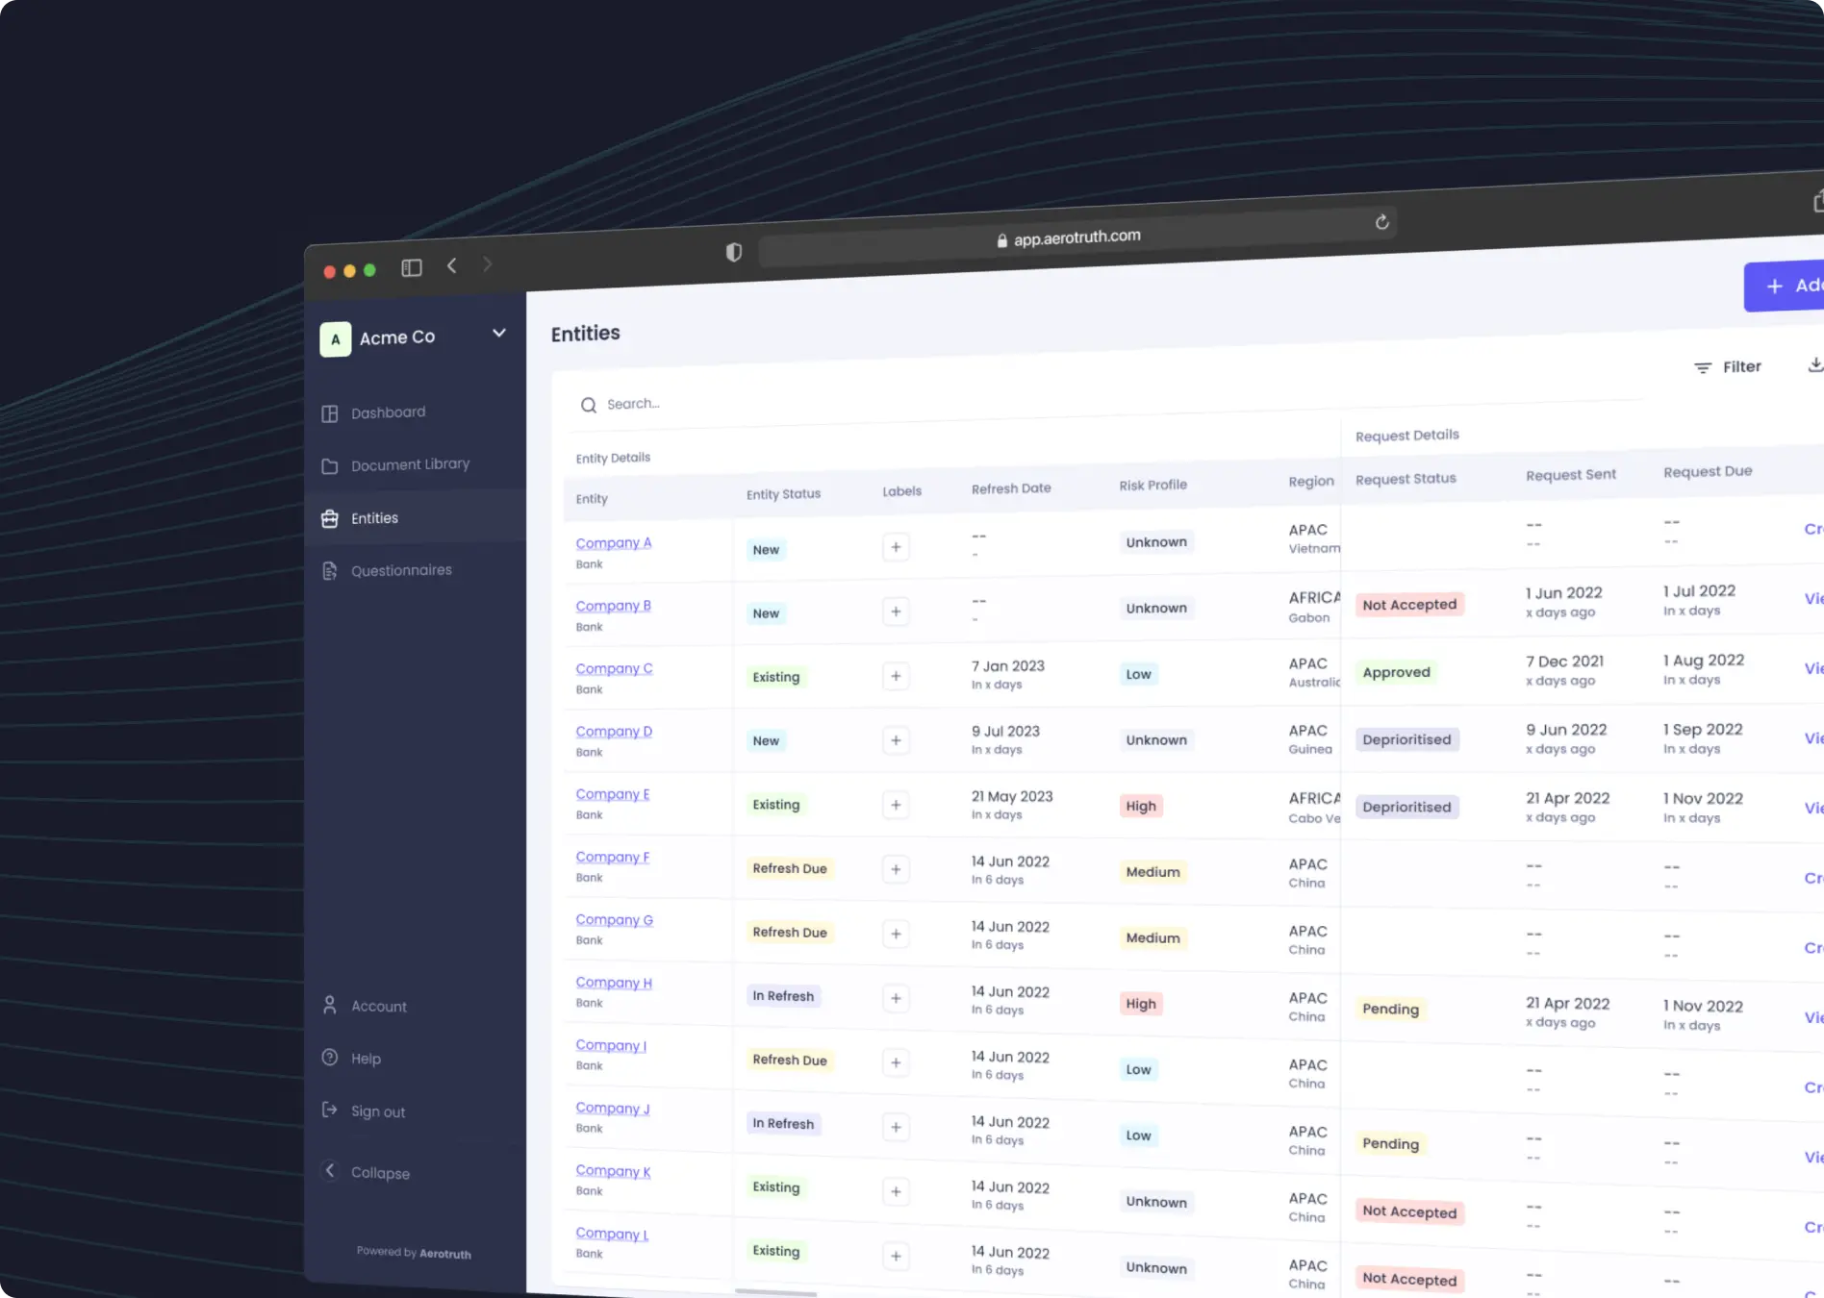The width and height of the screenshot is (1824, 1298).
Task: Click the download export icon
Action: pyautogui.click(x=1813, y=364)
